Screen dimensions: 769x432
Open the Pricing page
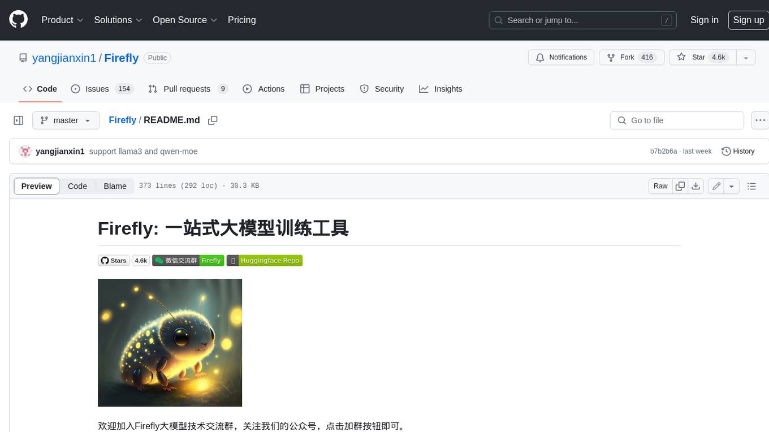coord(241,20)
